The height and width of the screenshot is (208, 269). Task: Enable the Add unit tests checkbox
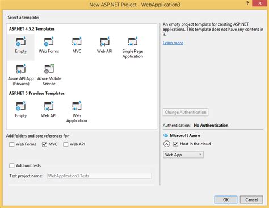tap(12, 165)
